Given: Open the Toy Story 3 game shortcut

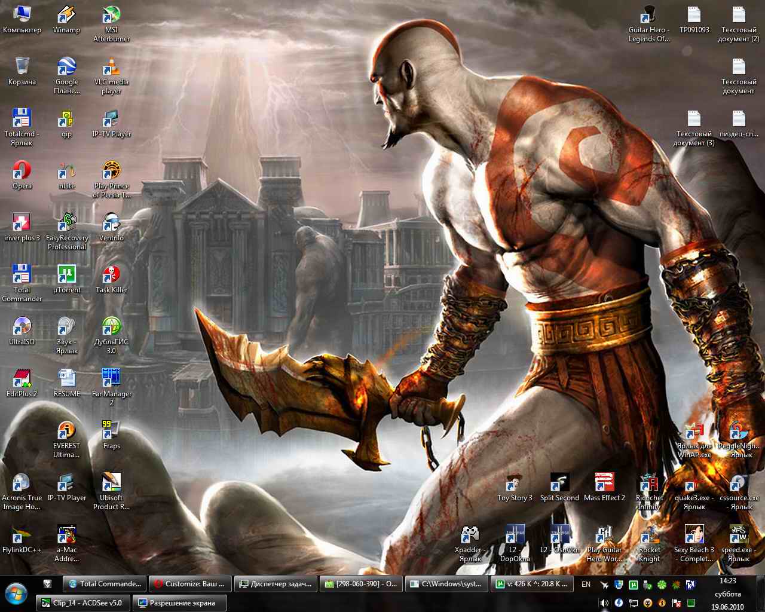Looking at the screenshot, I should click(515, 483).
